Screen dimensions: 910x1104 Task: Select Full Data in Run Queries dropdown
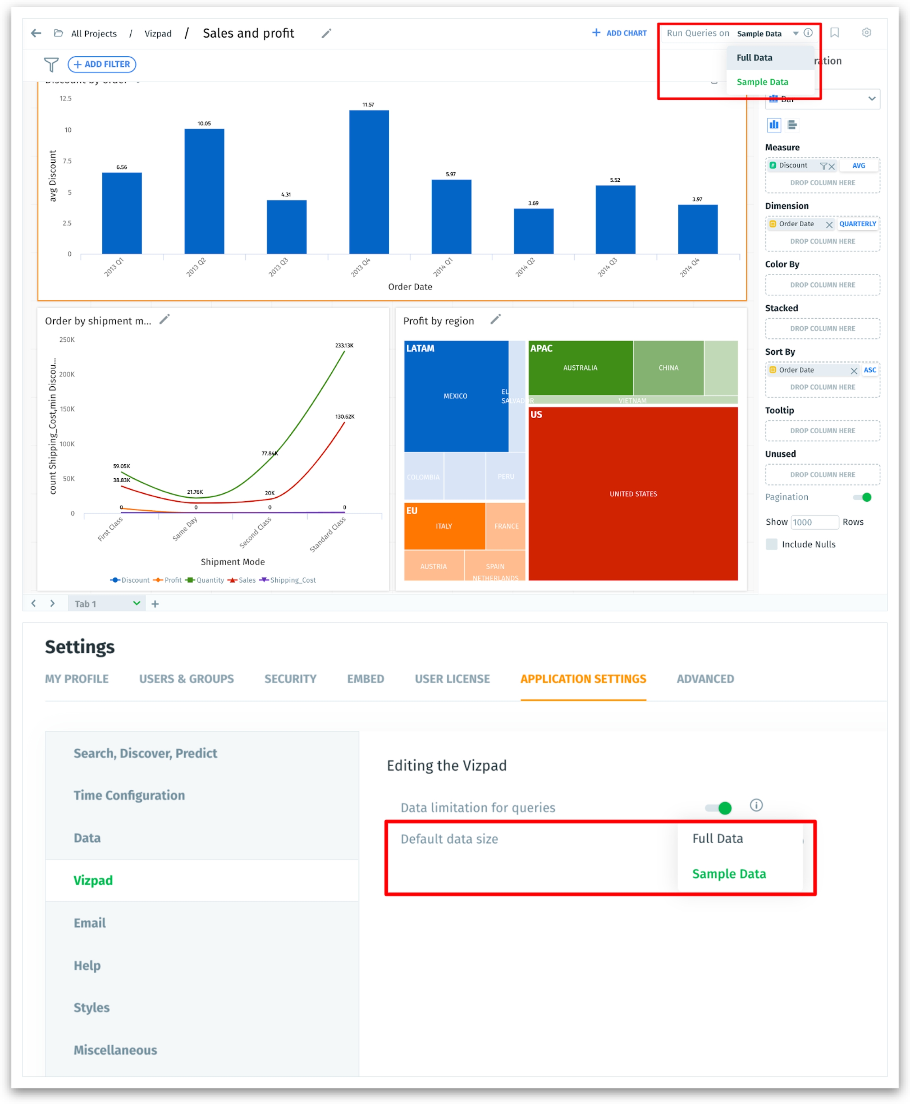pyautogui.click(x=754, y=58)
